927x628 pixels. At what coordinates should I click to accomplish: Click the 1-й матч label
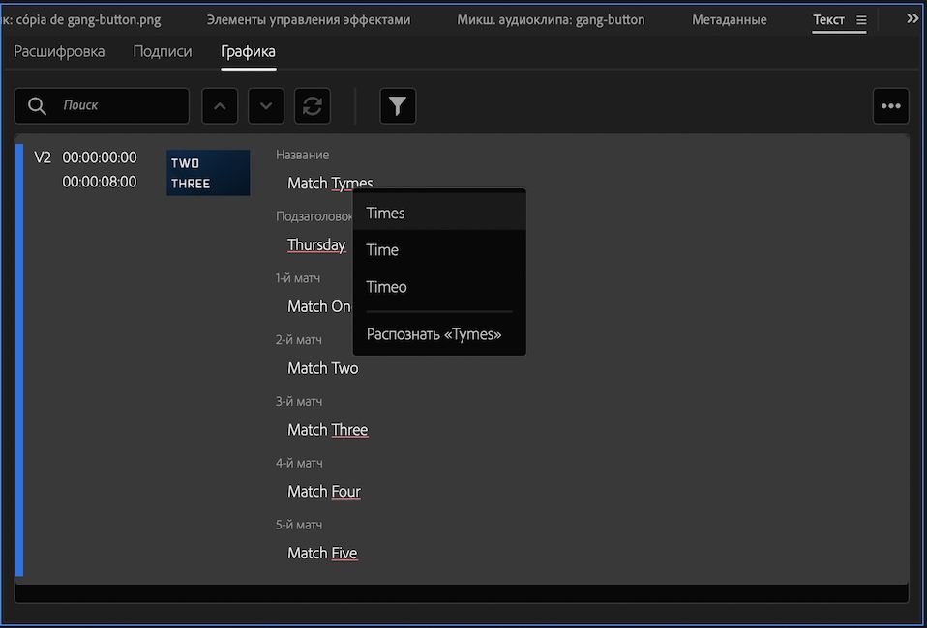point(297,278)
